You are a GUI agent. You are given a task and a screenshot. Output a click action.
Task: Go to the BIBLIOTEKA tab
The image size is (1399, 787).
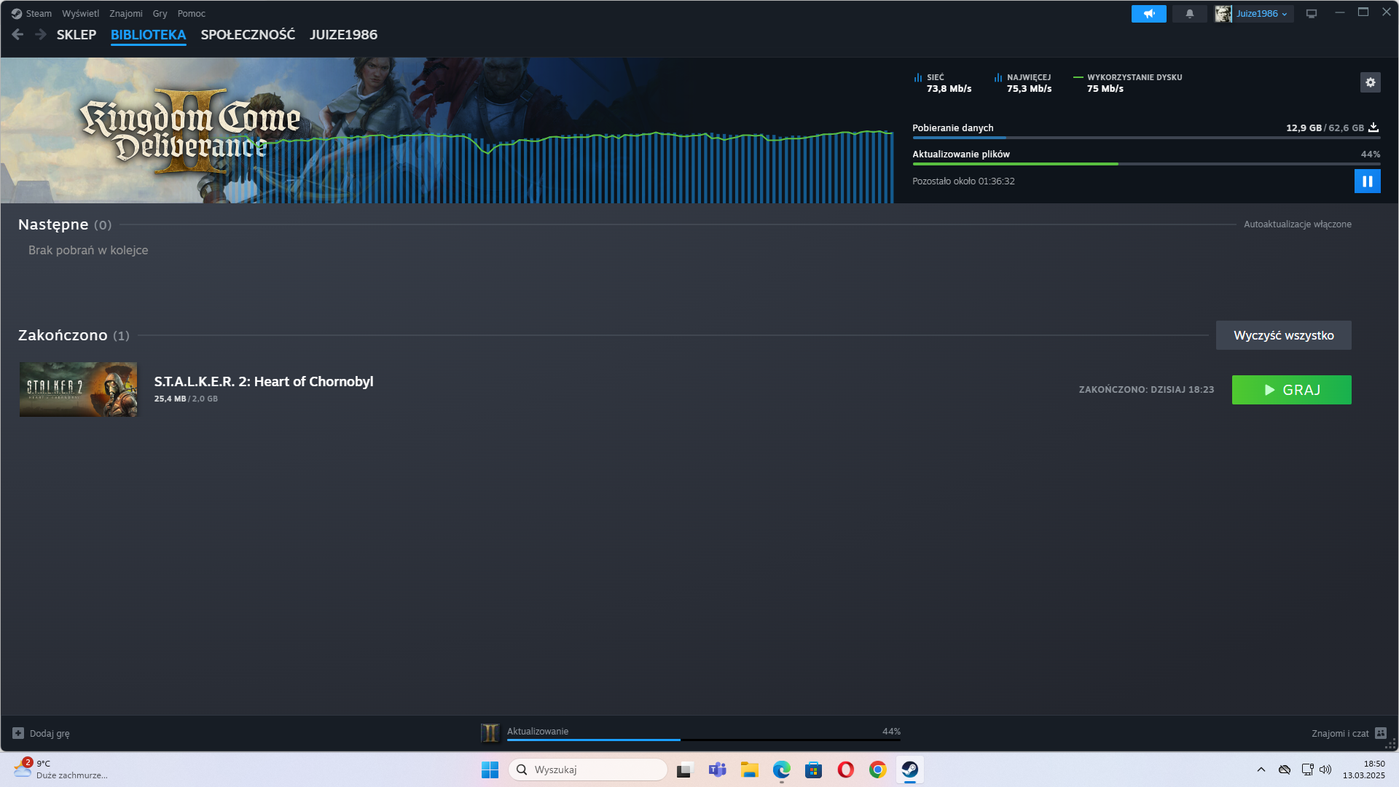[x=148, y=34]
